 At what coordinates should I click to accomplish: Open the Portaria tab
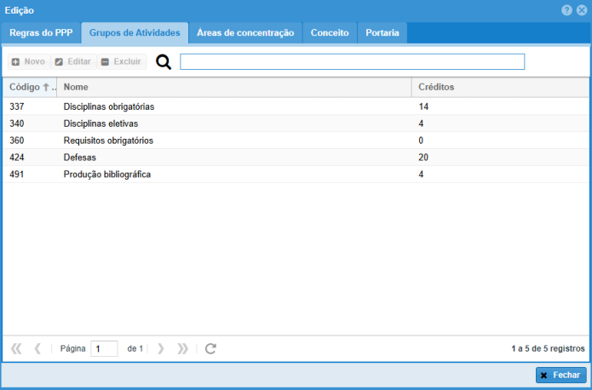(x=382, y=32)
